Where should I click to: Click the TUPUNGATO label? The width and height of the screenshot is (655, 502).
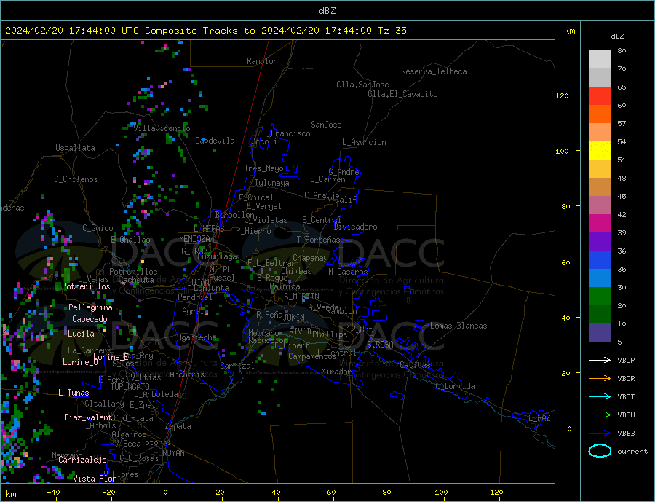(x=130, y=387)
